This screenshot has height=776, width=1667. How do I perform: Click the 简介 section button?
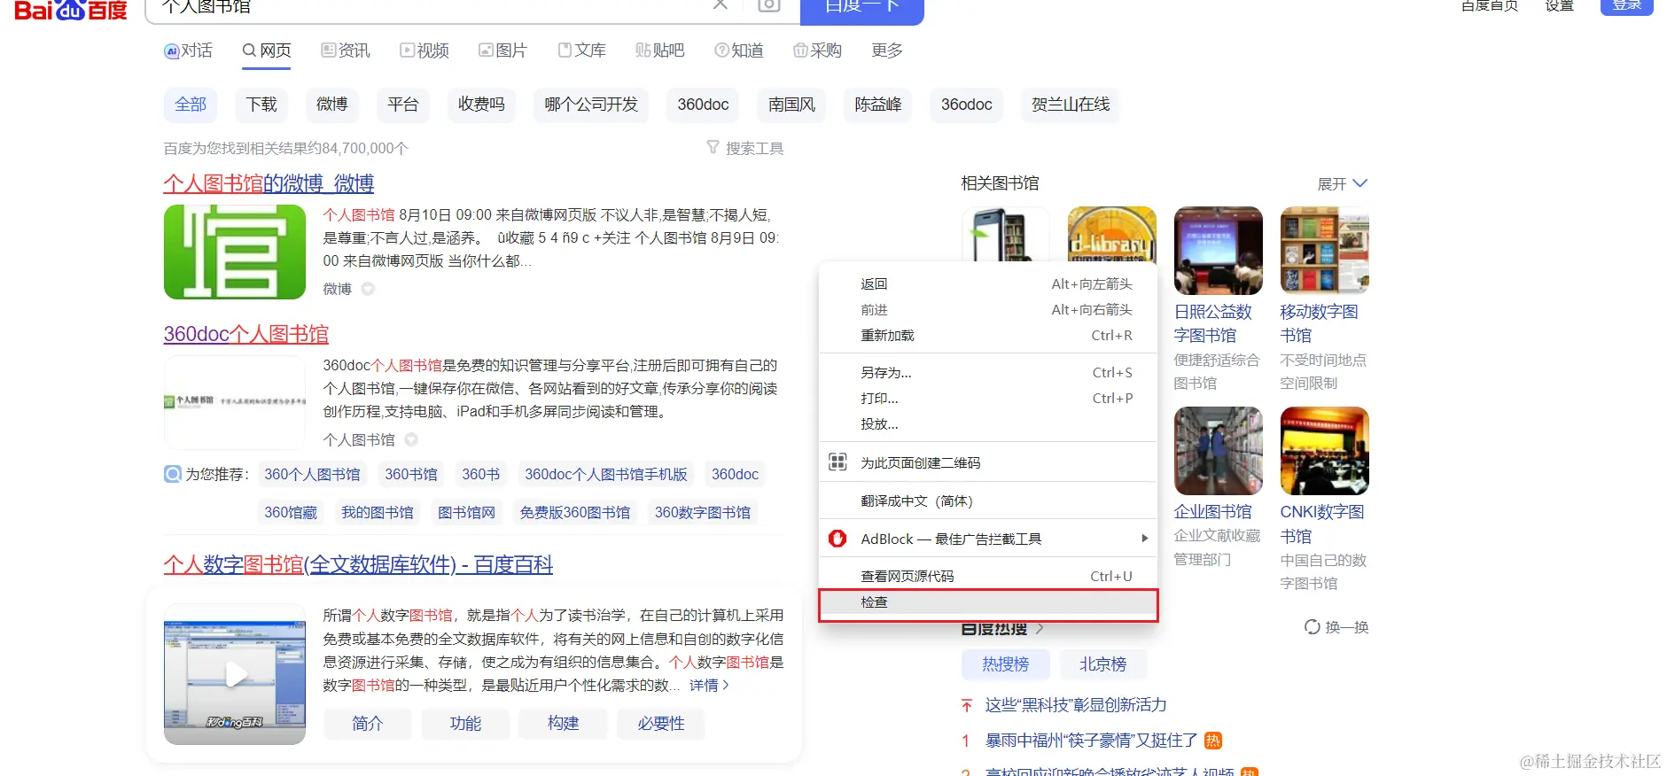(x=368, y=724)
